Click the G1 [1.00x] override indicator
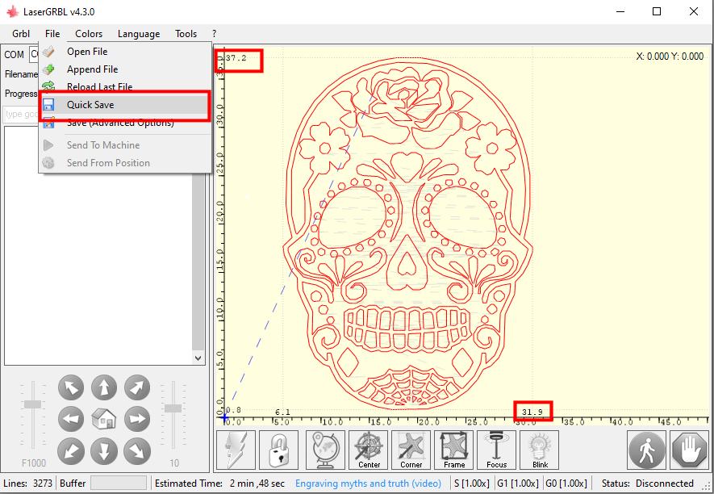 coord(518,483)
